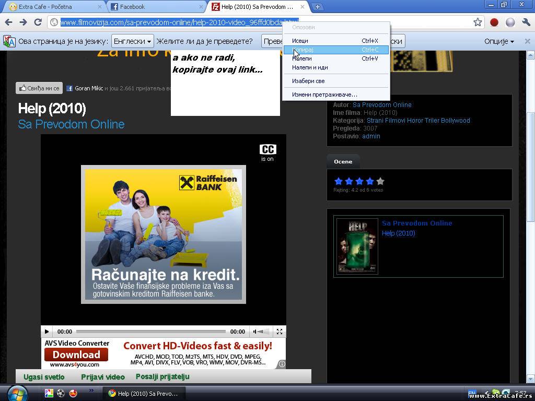Image resolution: width=535 pixels, height=401 pixels.
Task: Play the video with the play button
Action: [46, 332]
